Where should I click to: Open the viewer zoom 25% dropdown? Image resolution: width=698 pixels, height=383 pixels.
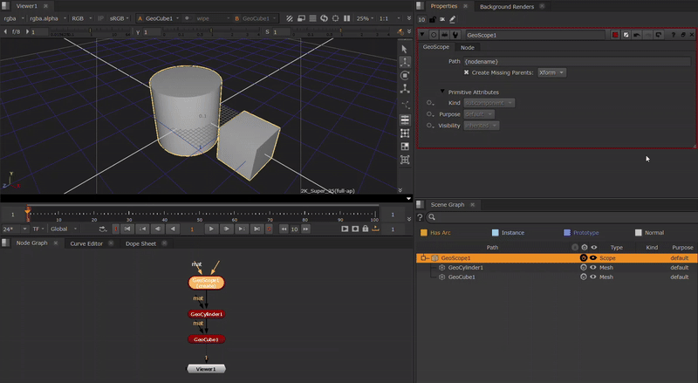[366, 17]
